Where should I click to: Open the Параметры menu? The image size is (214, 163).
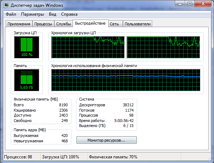33,14
